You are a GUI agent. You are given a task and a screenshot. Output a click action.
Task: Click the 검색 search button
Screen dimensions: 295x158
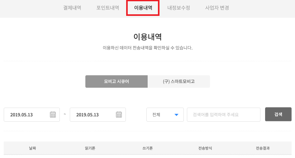coord(278,114)
